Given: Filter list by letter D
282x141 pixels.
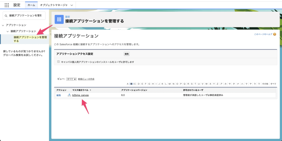Looking at the screenshot, I should pyautogui.click(x=139, y=84).
